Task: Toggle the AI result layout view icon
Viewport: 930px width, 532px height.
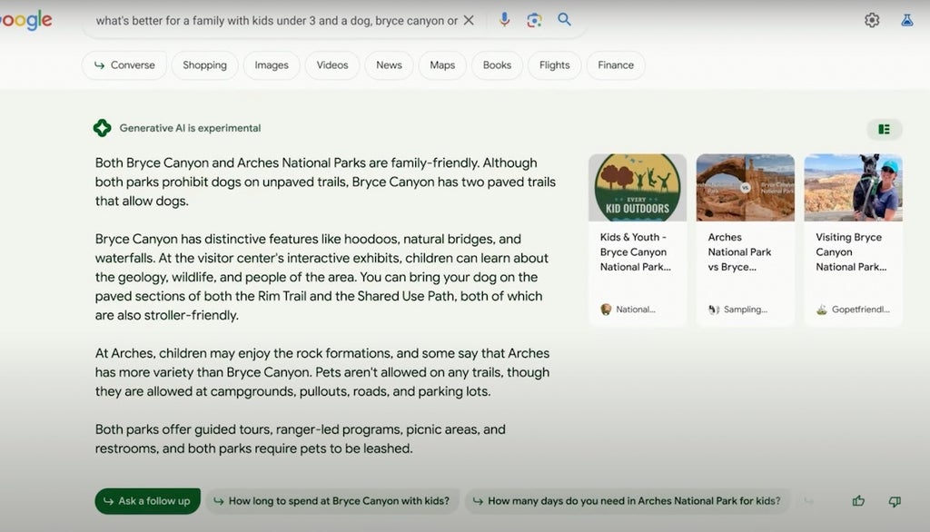Action: click(884, 129)
